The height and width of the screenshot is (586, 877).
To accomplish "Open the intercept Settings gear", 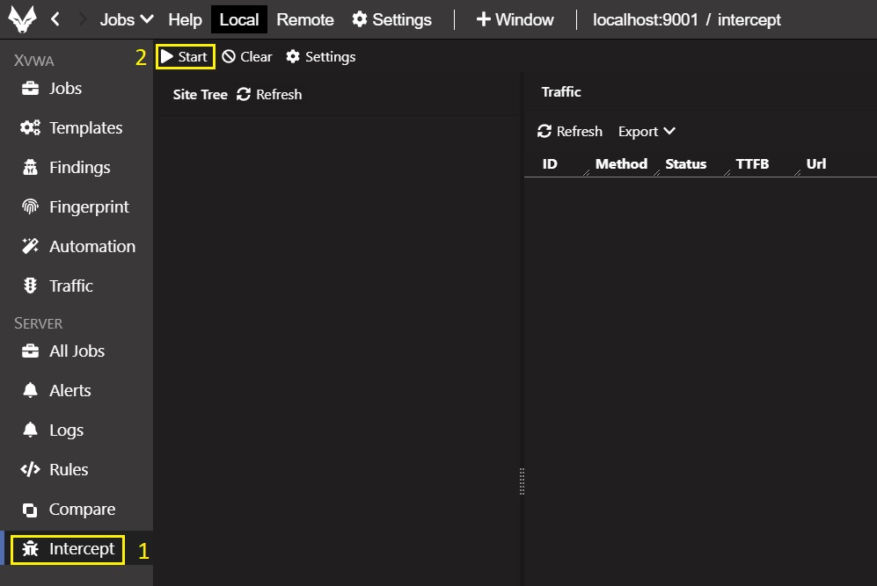I will (x=321, y=57).
